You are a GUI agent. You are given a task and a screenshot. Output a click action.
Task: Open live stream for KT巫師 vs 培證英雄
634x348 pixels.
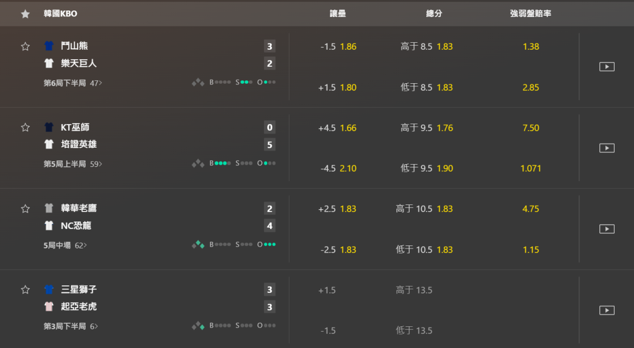(x=606, y=148)
